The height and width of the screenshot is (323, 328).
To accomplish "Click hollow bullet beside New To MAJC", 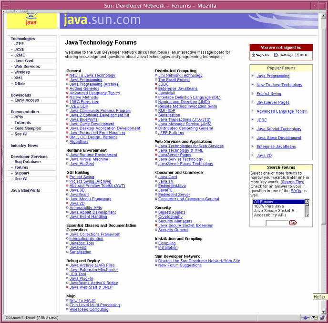I will point(67,300).
